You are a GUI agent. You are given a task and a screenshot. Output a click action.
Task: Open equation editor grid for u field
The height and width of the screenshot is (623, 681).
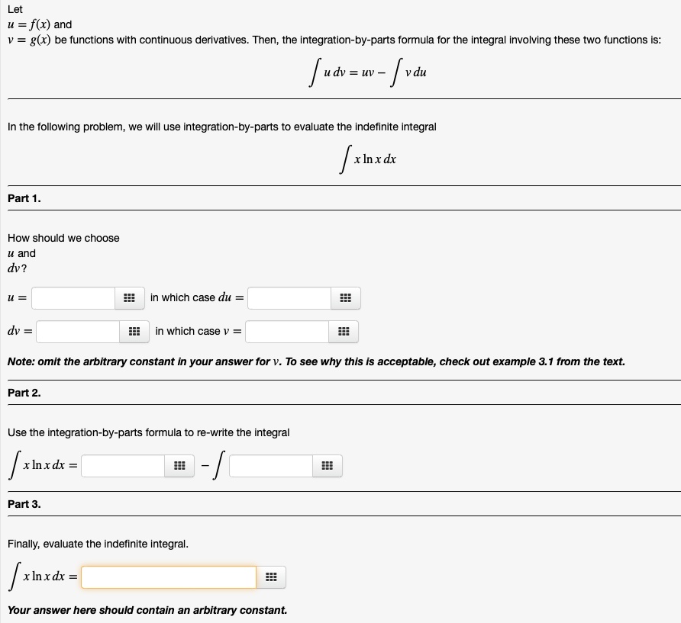coord(130,298)
